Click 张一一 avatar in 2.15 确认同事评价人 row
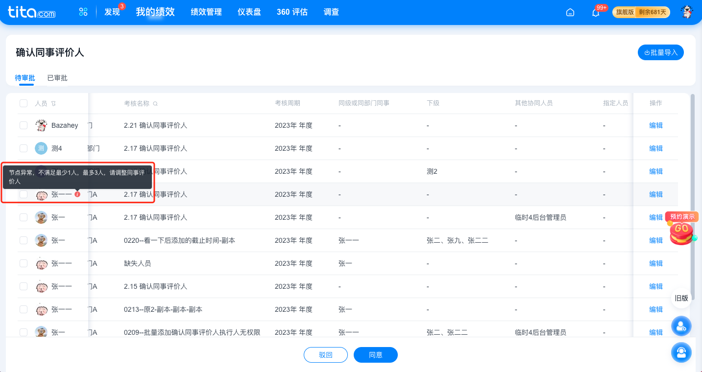 [x=41, y=286]
